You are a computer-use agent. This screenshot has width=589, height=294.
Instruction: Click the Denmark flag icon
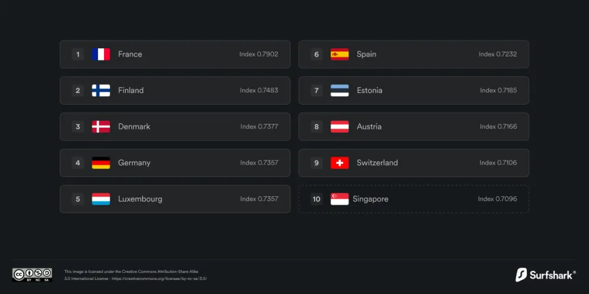[101, 126]
